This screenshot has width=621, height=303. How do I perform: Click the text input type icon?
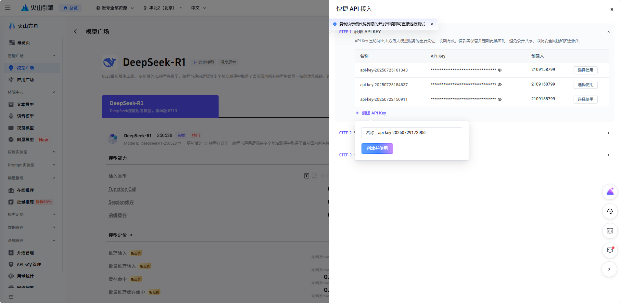(x=307, y=176)
